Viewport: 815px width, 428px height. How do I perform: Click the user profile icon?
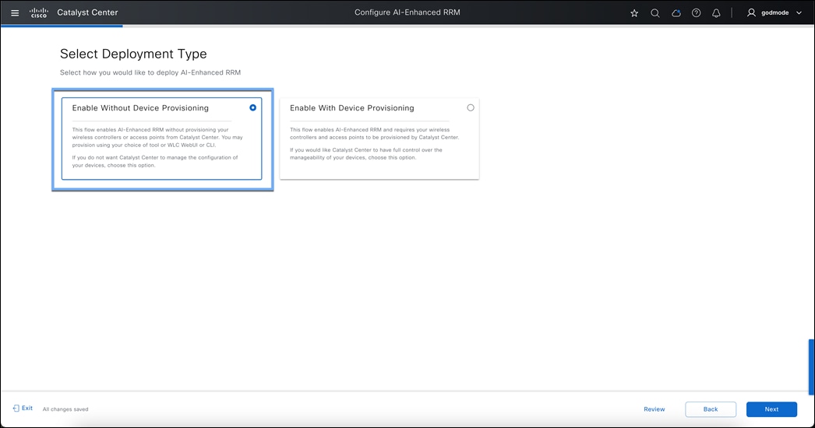click(x=751, y=12)
